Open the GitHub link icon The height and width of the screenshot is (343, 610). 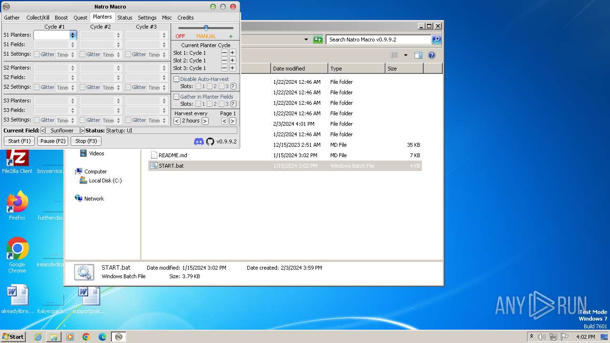(210, 141)
